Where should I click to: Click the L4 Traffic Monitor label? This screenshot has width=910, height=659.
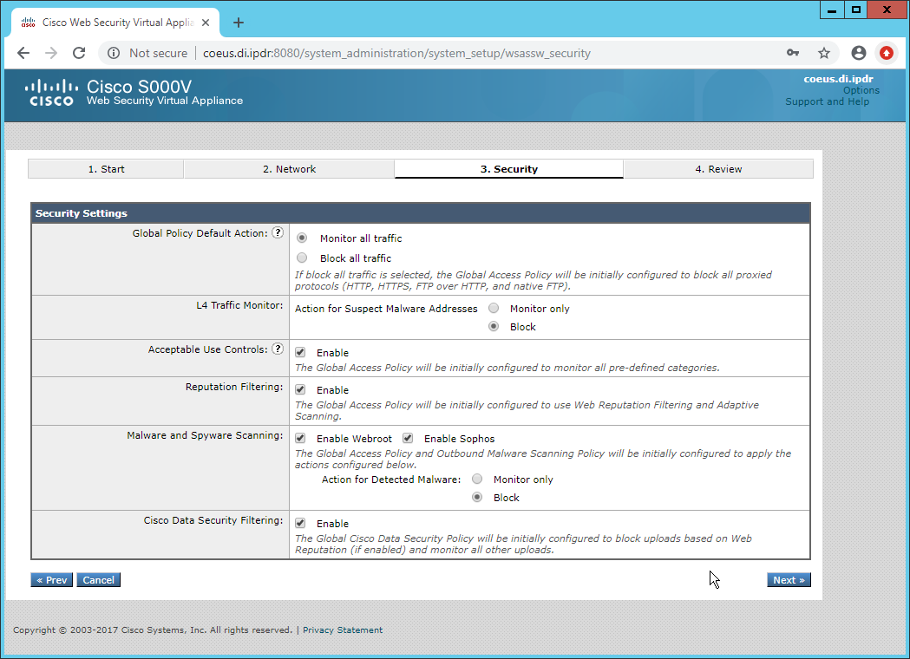239,305
